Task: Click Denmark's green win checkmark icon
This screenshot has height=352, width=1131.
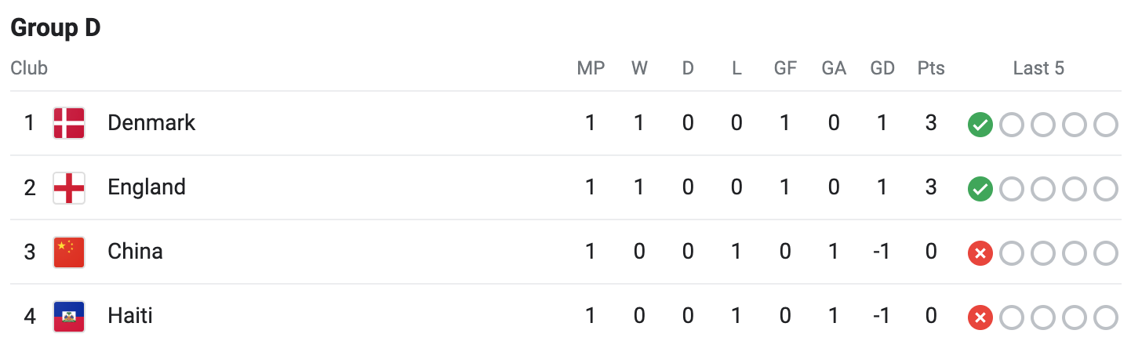Action: 980,124
